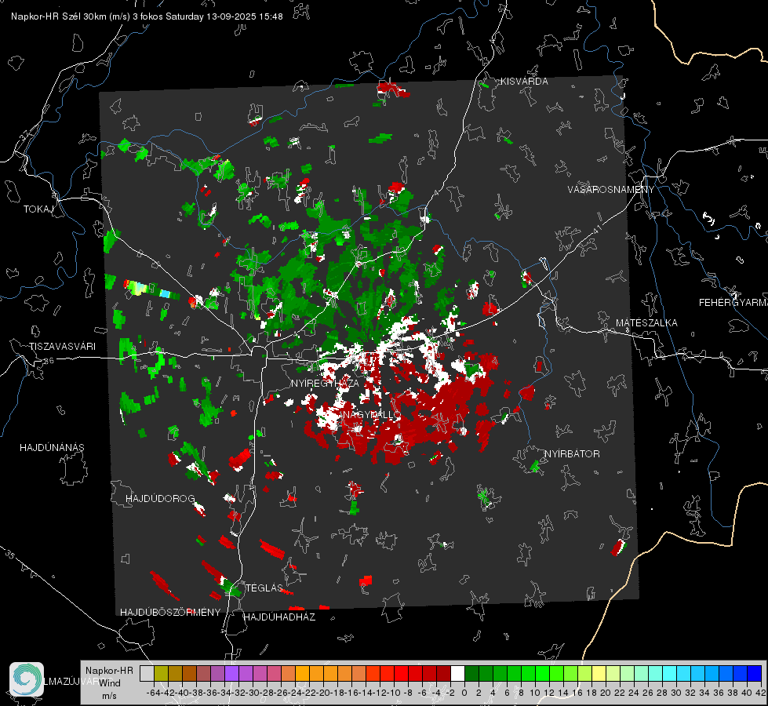
Task: Click road number 36 near Tiszavasvári
Action: click(49, 361)
